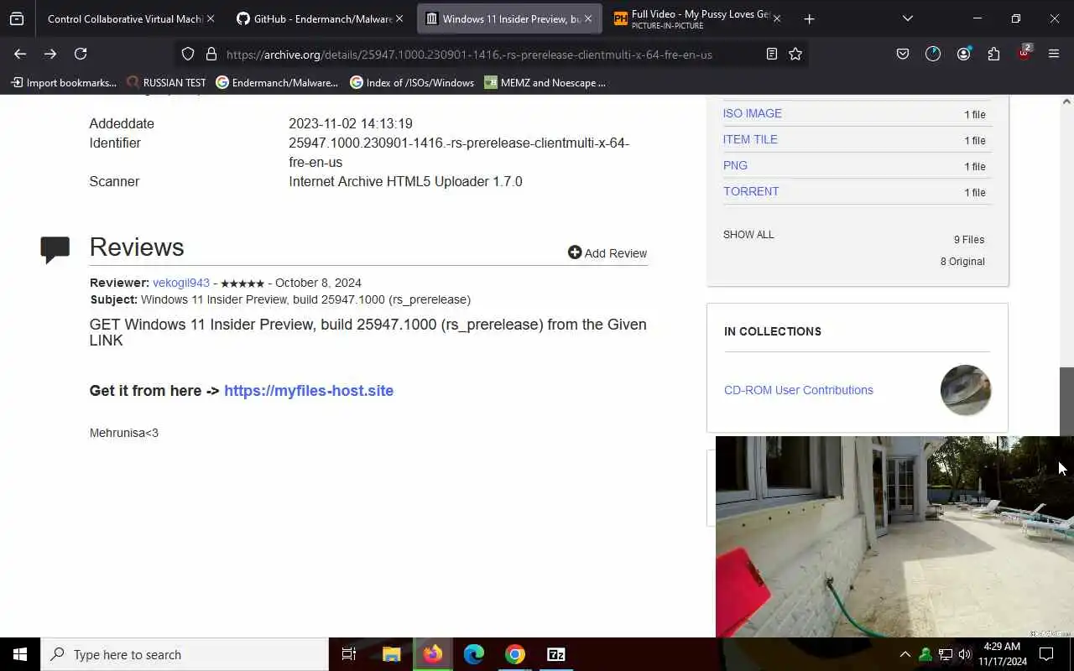Screen dimensions: 1074x671
Task: Click the CD-ROM collection thumbnail image
Action: point(966,390)
